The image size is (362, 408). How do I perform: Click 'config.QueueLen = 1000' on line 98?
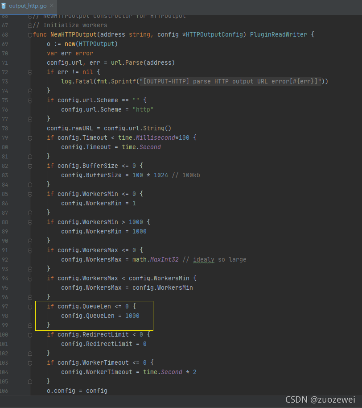tap(100, 316)
